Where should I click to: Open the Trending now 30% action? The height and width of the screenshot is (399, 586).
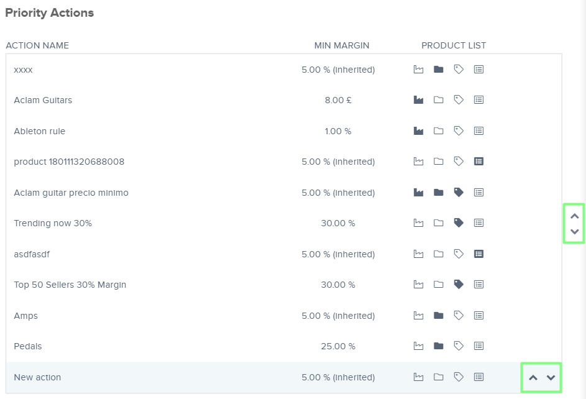pos(53,223)
